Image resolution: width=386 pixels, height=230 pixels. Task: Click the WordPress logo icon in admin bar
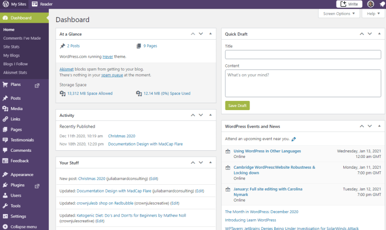click(x=6, y=4)
